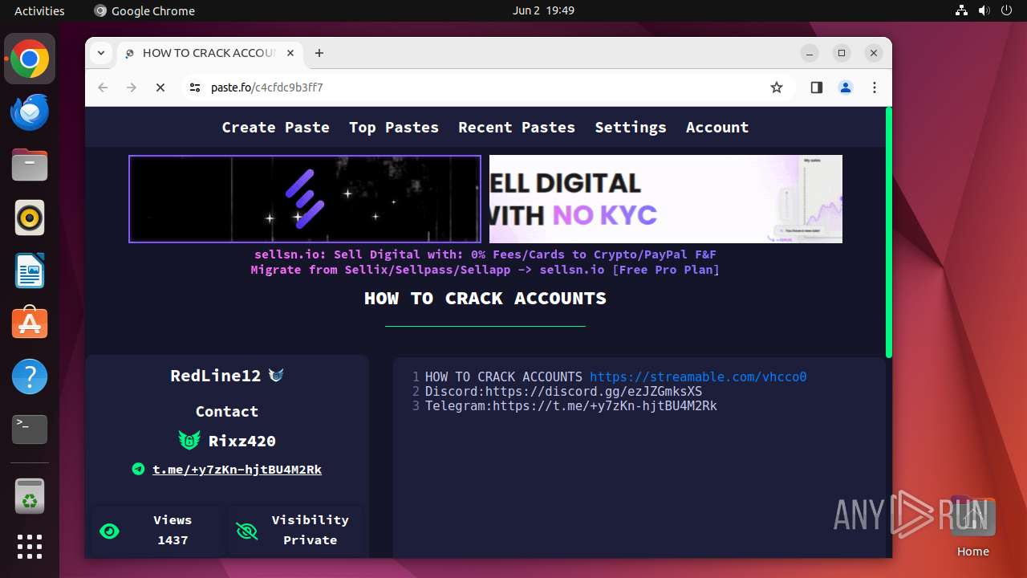Show Applications grid button
The image size is (1027, 578).
30,547
